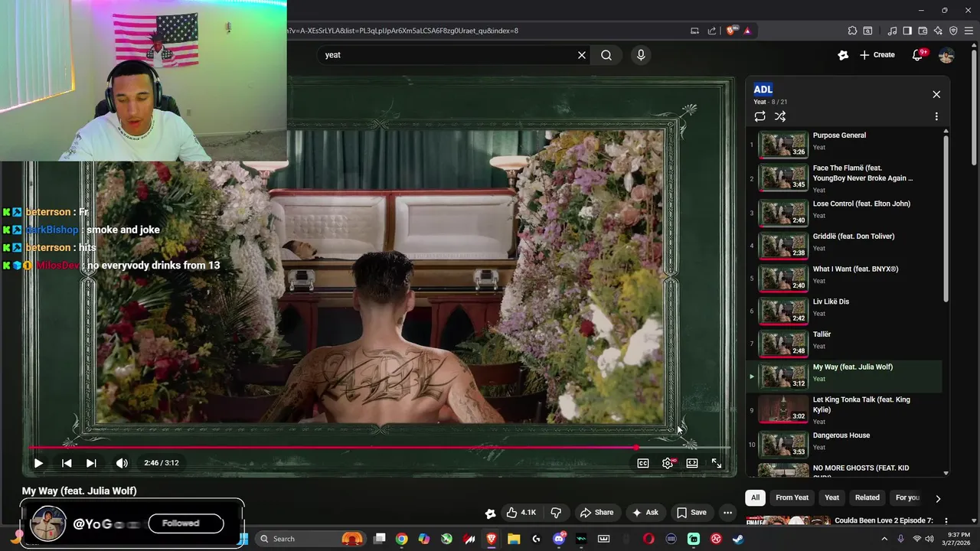This screenshot has width=980, height=551.
Task: Click the Share button
Action: coord(596,513)
